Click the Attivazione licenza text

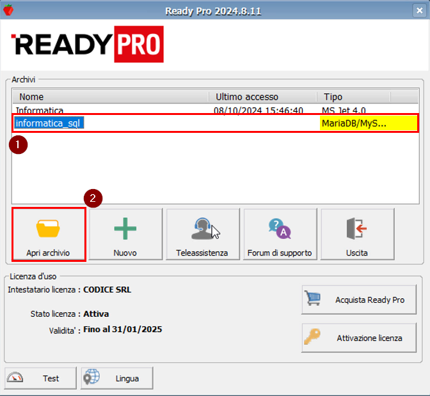point(370,339)
